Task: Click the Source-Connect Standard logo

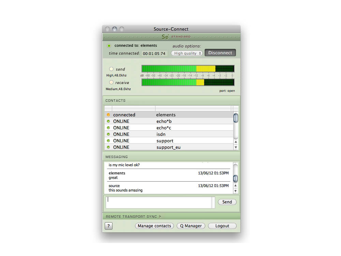Action: [176, 37]
